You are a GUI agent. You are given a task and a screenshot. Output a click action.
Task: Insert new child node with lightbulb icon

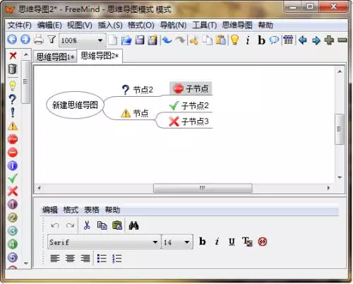[x=234, y=40]
